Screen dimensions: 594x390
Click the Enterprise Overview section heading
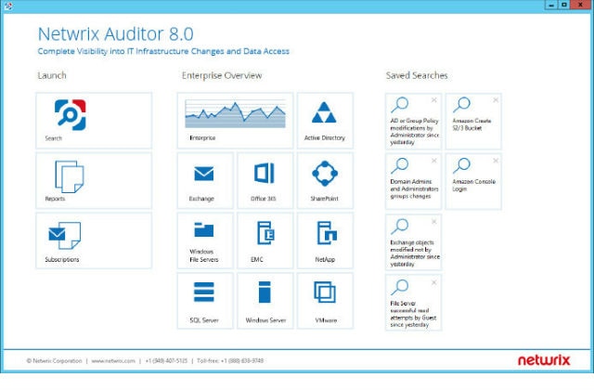point(222,75)
